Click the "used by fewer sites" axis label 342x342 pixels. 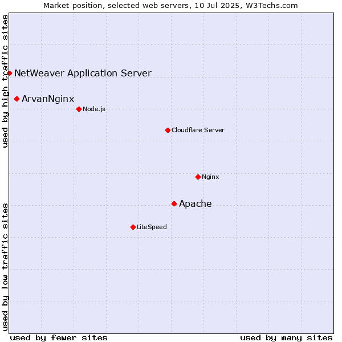(x=59, y=338)
